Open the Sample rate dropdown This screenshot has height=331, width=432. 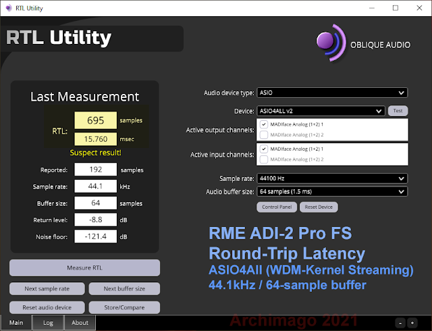332,178
